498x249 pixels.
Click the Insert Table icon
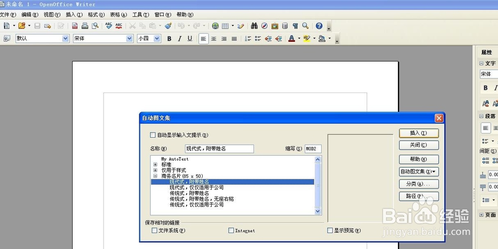pos(225,26)
